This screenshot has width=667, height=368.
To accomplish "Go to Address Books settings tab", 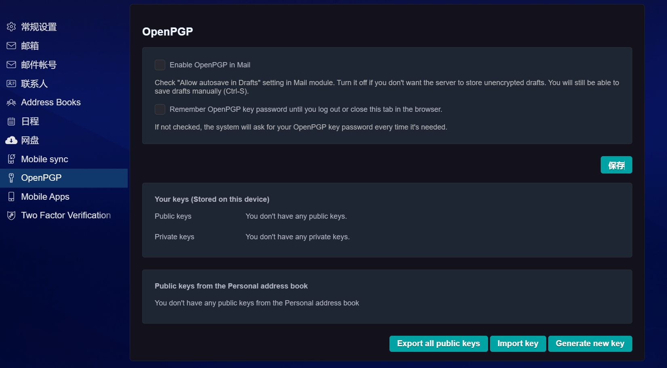I will [x=51, y=102].
